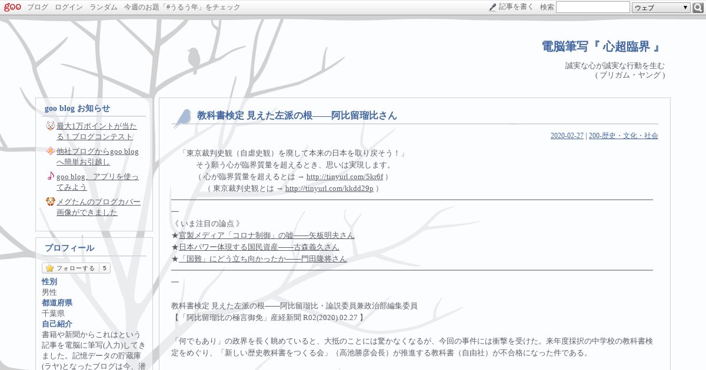Open the date link 2020-02-27
The width and height of the screenshot is (706, 370).
tap(567, 136)
